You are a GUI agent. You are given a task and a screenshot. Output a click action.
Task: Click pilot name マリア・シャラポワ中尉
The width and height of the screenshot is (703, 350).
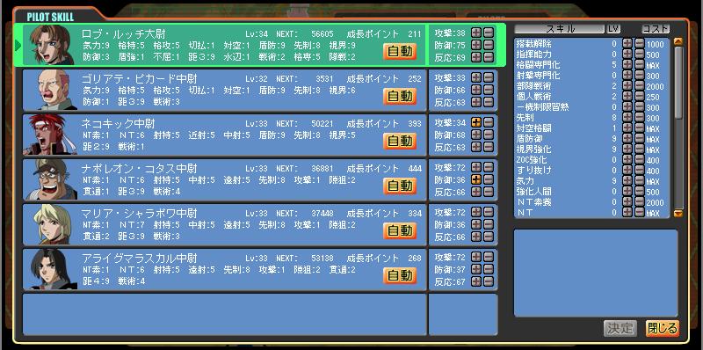(x=140, y=213)
